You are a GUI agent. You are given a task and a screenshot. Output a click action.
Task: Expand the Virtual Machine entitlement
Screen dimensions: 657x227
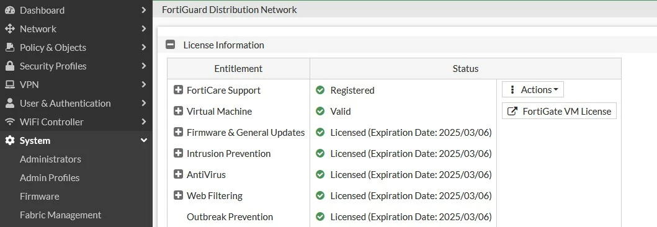click(178, 111)
